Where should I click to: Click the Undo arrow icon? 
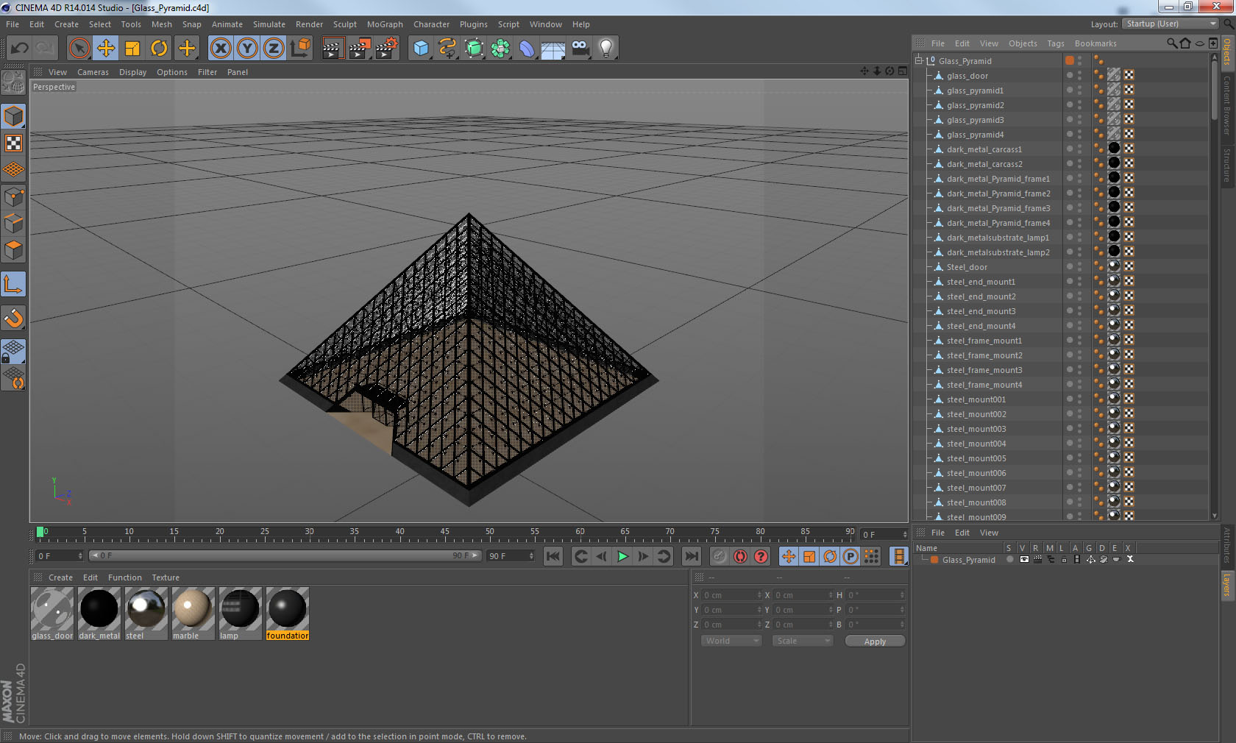[20, 49]
